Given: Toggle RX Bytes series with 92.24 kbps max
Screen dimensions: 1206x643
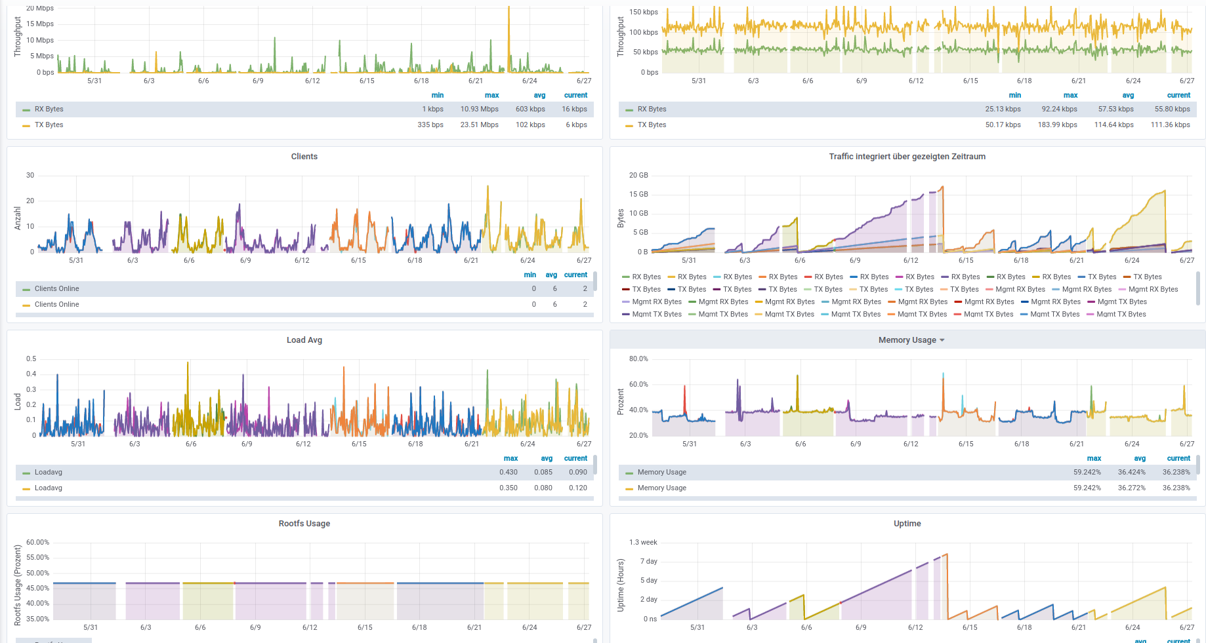Looking at the screenshot, I should click(x=652, y=109).
